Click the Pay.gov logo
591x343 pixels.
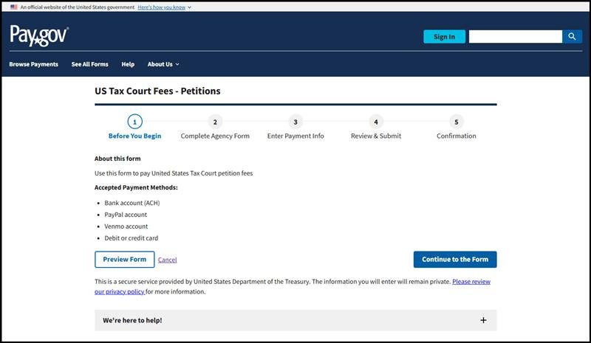click(x=39, y=35)
